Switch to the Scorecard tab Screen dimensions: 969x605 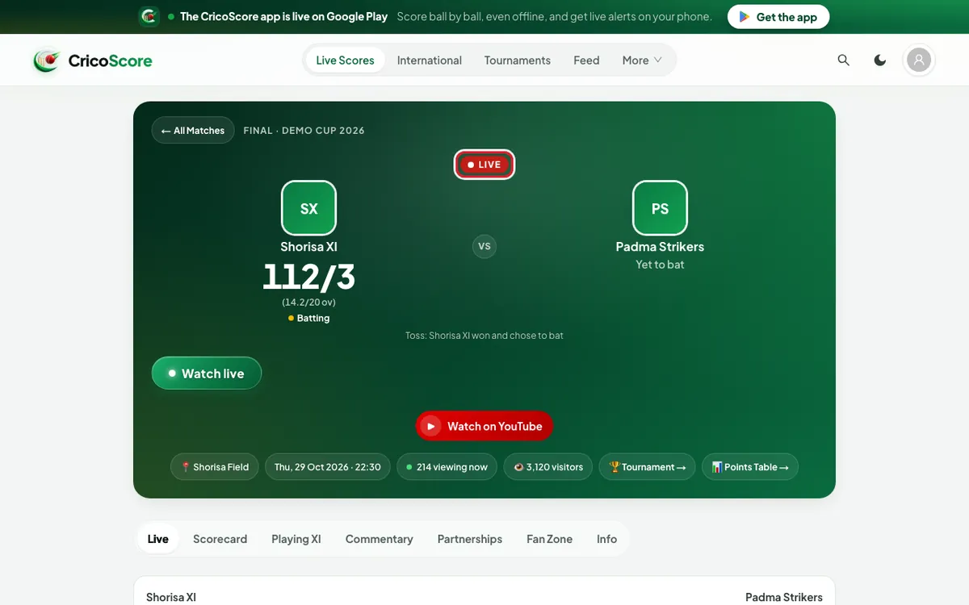(220, 539)
